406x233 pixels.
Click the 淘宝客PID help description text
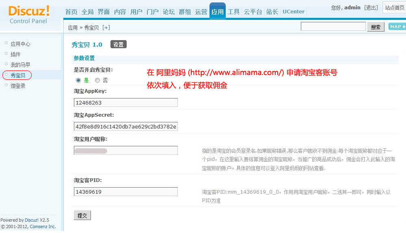[x=296, y=196]
